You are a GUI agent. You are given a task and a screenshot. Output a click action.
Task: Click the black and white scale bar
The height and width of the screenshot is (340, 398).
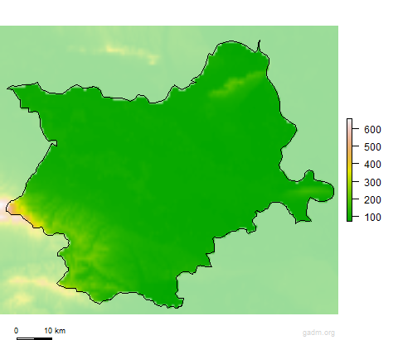(x=34, y=338)
